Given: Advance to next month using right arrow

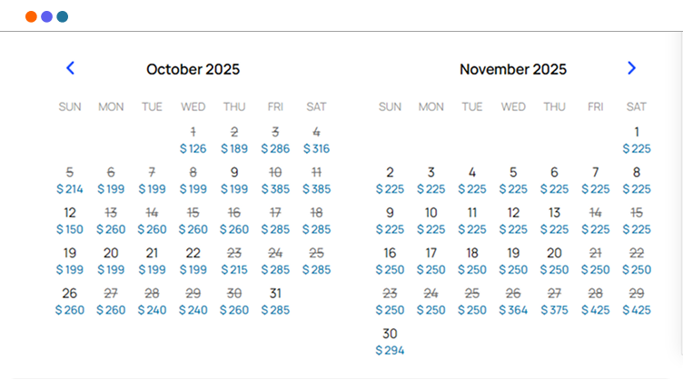Looking at the screenshot, I should 631,68.
